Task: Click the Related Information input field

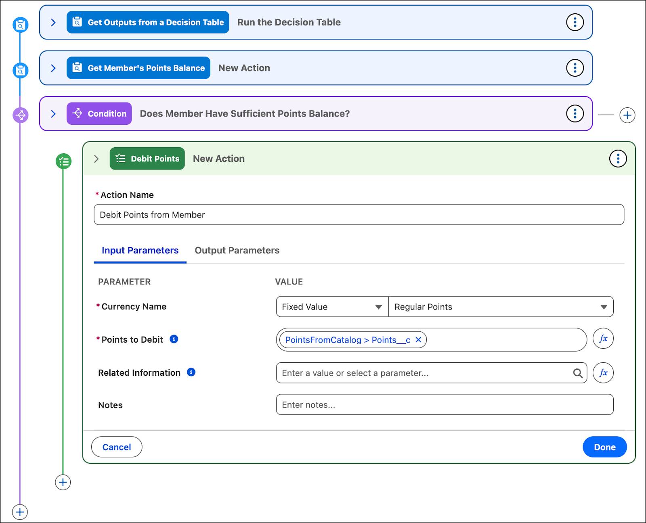Action: (432, 373)
